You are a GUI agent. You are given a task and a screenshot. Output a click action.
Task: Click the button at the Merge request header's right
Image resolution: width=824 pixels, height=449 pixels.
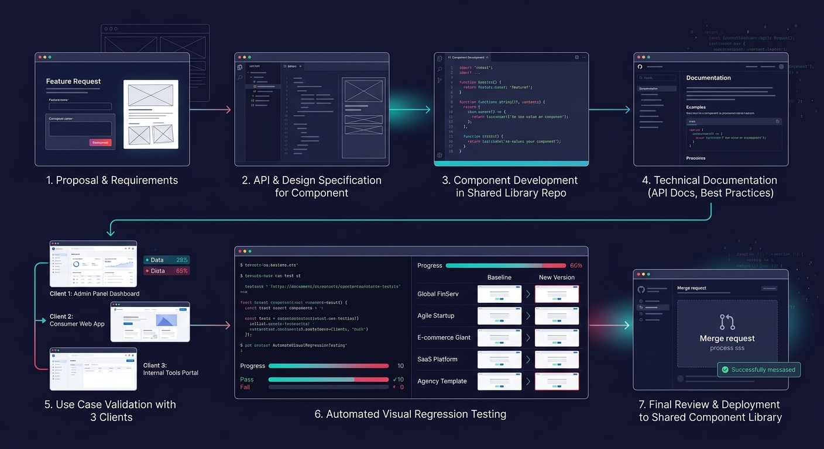click(x=769, y=288)
